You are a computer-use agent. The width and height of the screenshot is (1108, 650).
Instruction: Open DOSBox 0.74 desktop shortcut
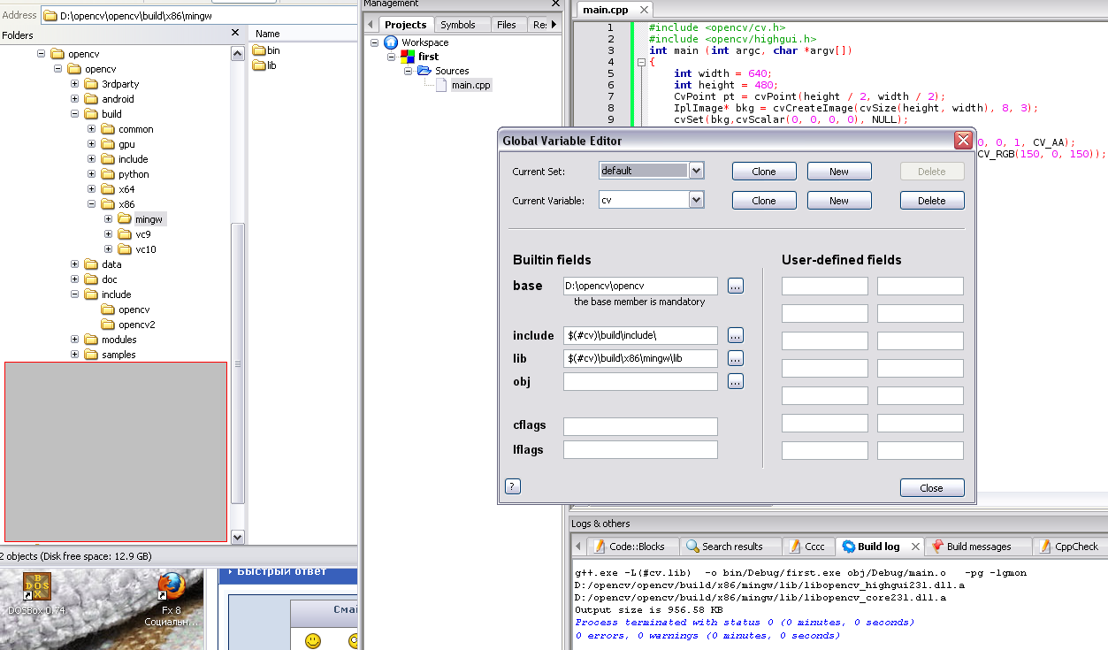36,586
